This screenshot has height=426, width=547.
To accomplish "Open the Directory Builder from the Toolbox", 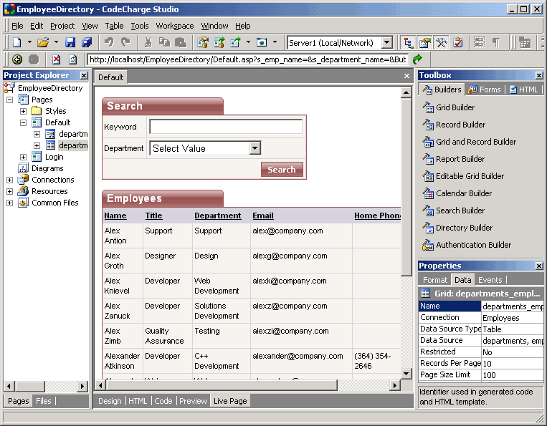I will point(464,228).
